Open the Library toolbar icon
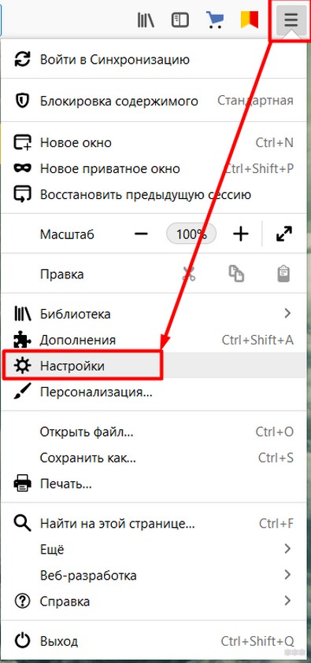This screenshot has width=311, height=663. point(146,20)
